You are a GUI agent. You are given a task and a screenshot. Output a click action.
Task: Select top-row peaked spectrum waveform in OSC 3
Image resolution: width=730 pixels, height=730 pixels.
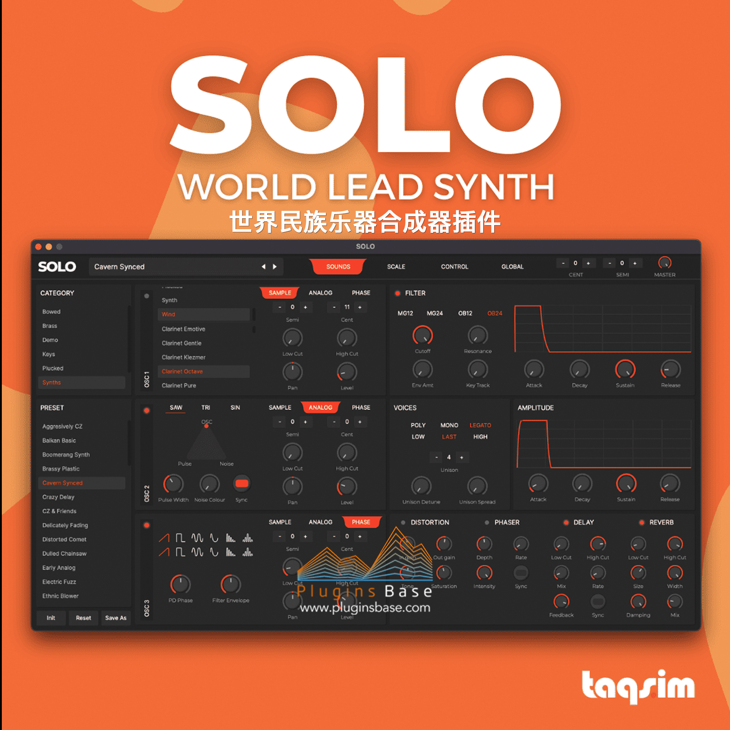click(x=247, y=538)
